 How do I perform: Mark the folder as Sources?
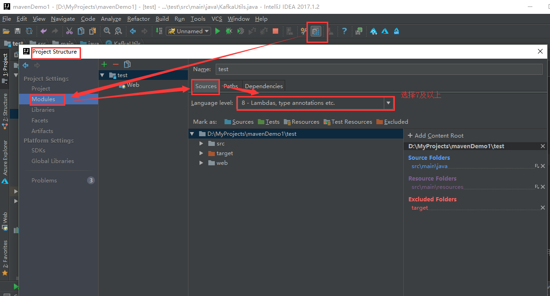[x=239, y=122]
